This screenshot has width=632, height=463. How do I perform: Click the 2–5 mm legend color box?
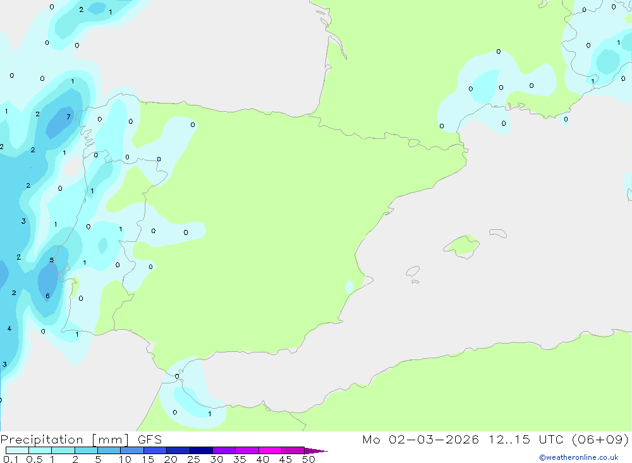tap(86, 450)
